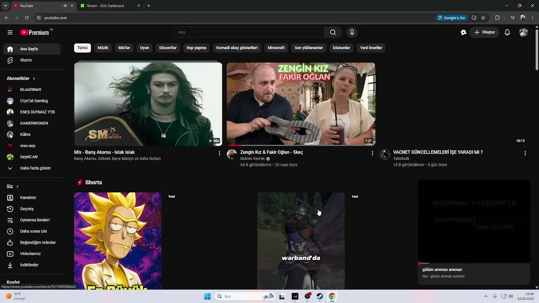Open the Tekirkedi channel link
The image size is (539, 303).
(x=401, y=159)
